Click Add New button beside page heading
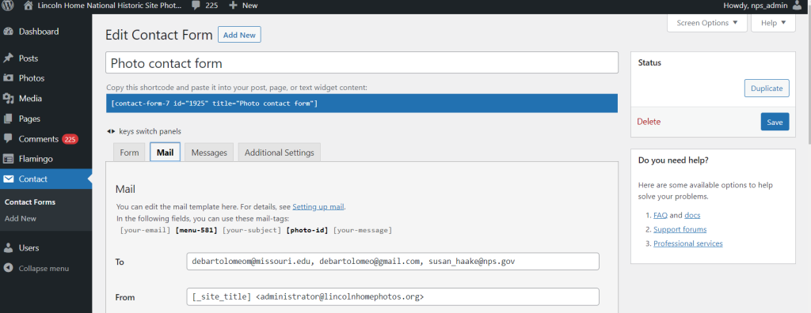Image resolution: width=811 pixels, height=313 pixels. [239, 35]
